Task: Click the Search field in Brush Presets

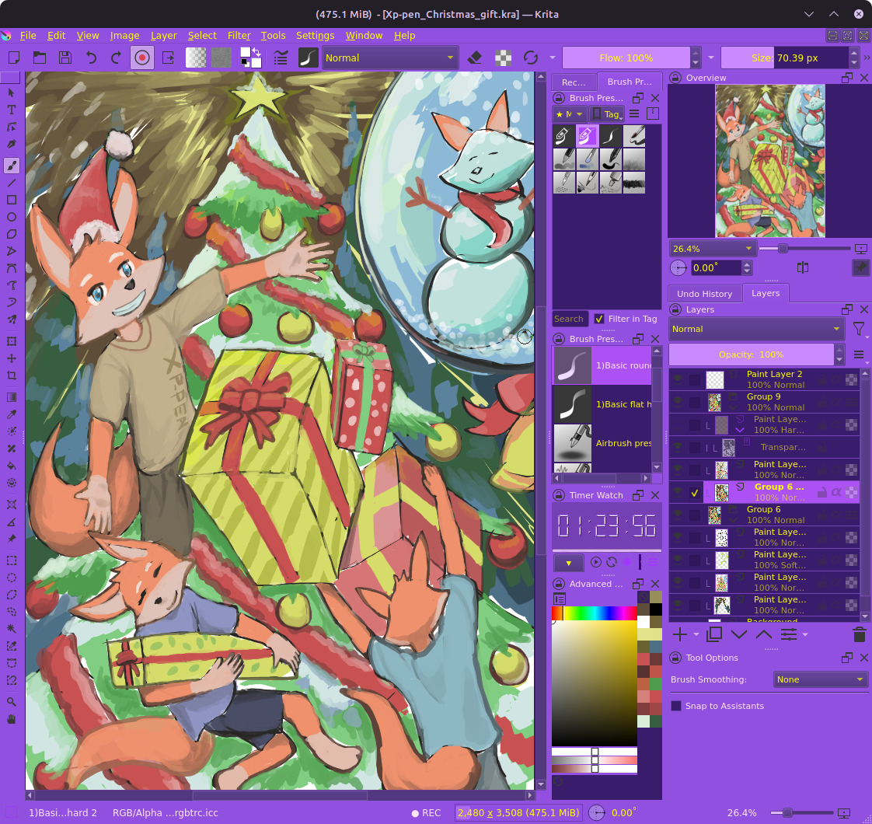Action: pos(570,319)
